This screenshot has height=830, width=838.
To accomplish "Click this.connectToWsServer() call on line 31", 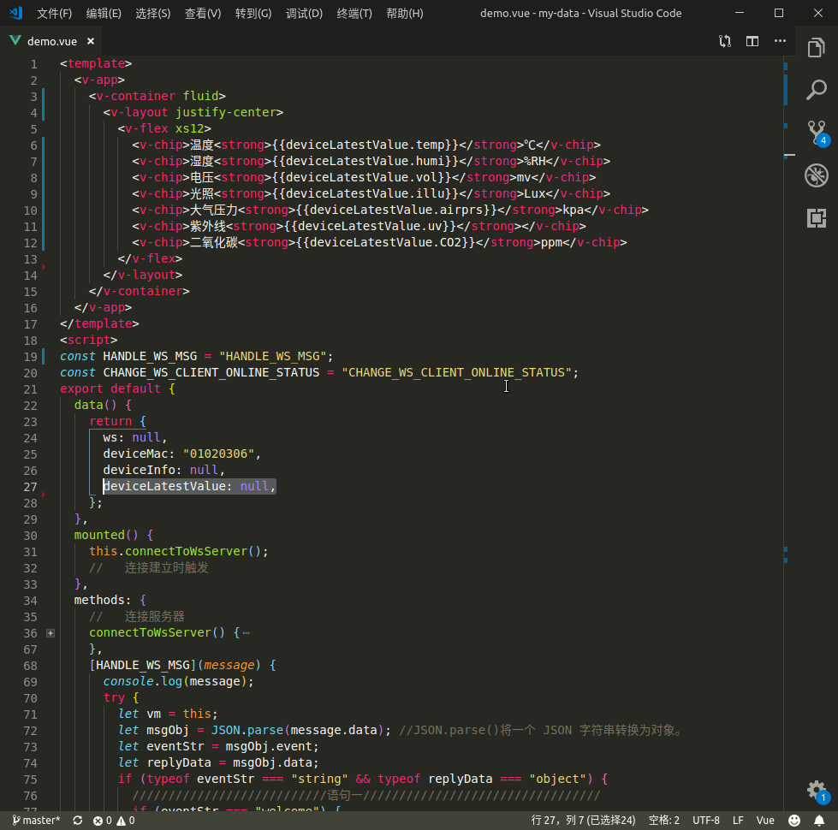I will (x=179, y=551).
